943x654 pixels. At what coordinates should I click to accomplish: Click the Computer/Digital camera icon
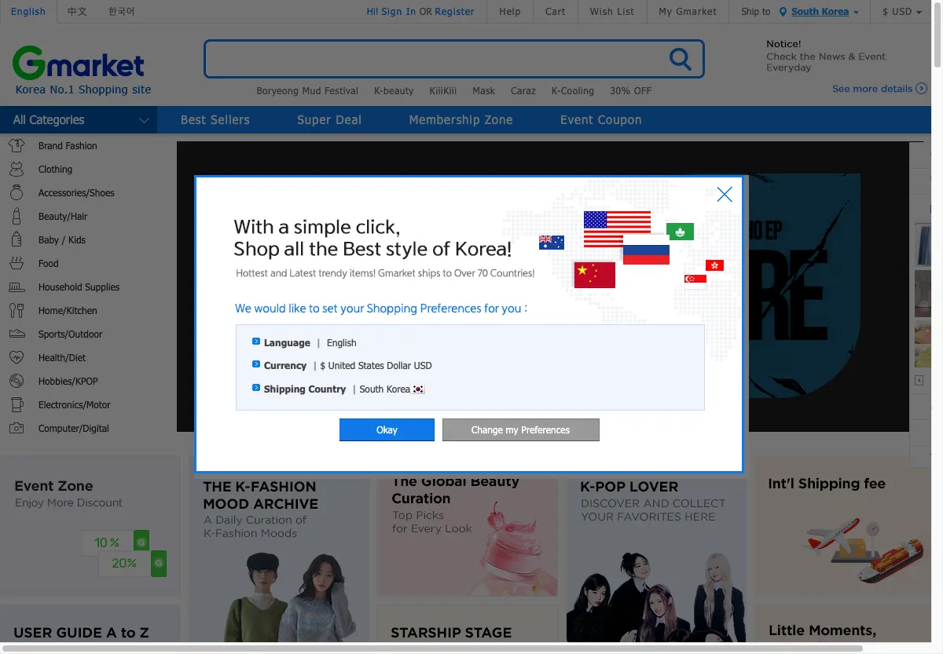17,428
